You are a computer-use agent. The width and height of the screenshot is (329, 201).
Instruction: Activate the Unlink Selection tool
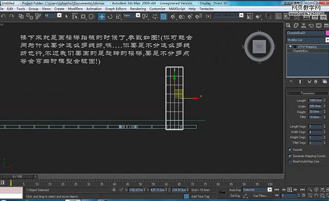coord(30,16)
